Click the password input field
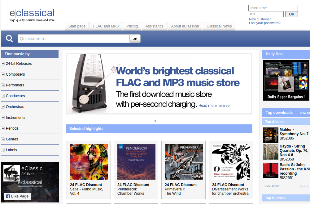The height and width of the screenshot is (204, 310). (266, 14)
